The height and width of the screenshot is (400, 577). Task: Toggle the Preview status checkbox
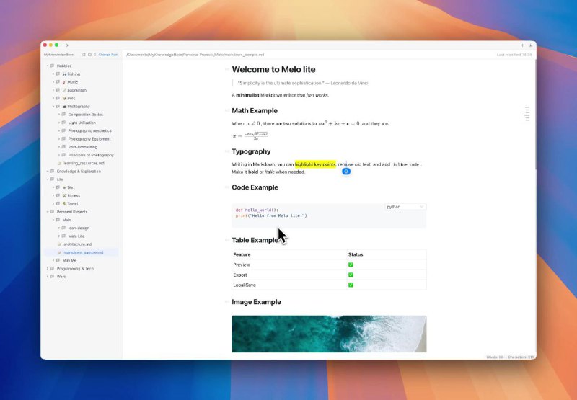point(351,265)
